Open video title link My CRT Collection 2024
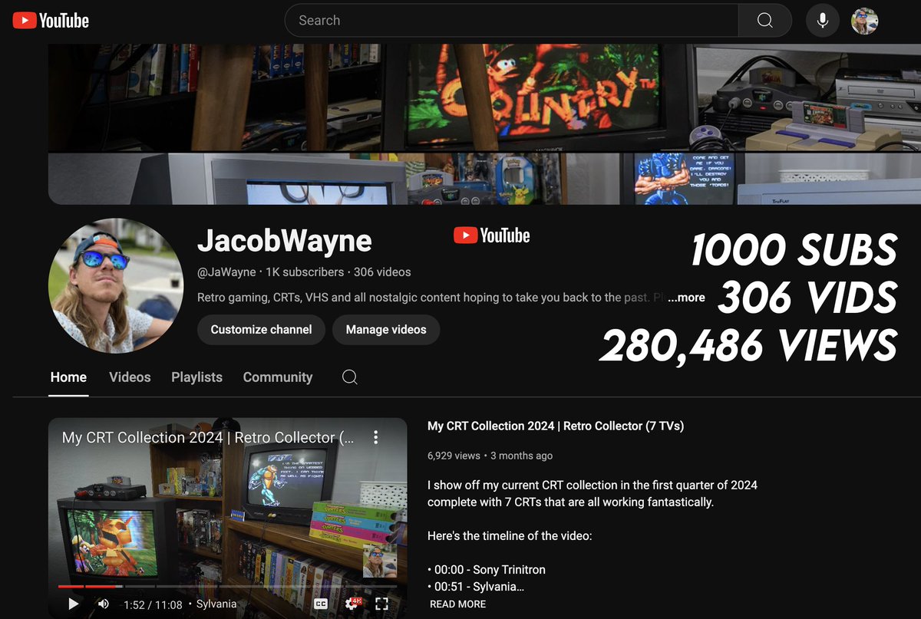This screenshot has width=921, height=619. tap(555, 426)
